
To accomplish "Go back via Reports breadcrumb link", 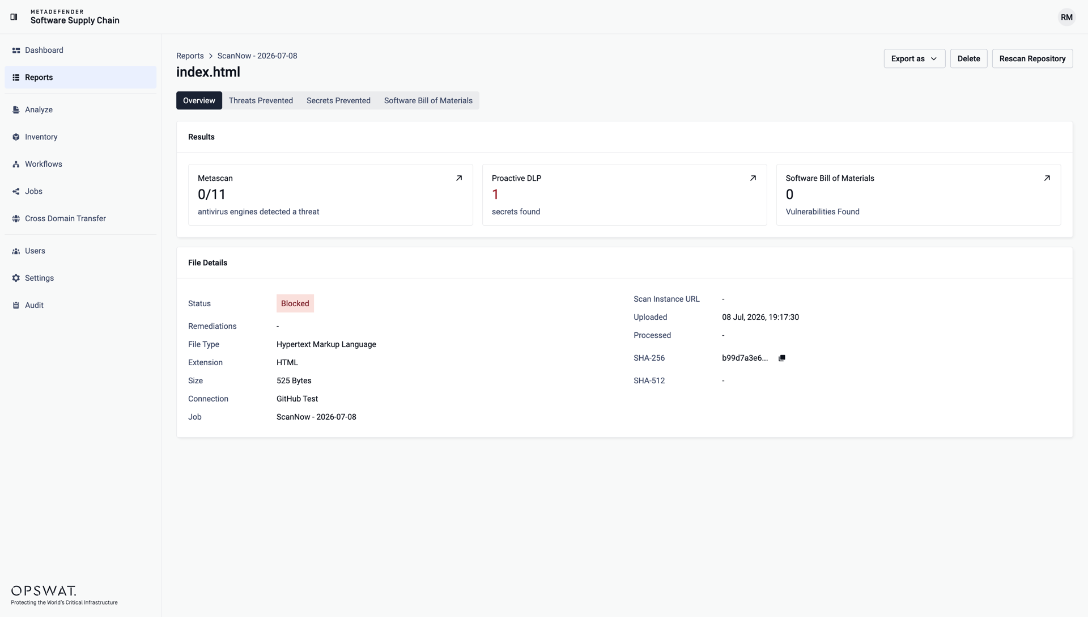I will point(190,56).
